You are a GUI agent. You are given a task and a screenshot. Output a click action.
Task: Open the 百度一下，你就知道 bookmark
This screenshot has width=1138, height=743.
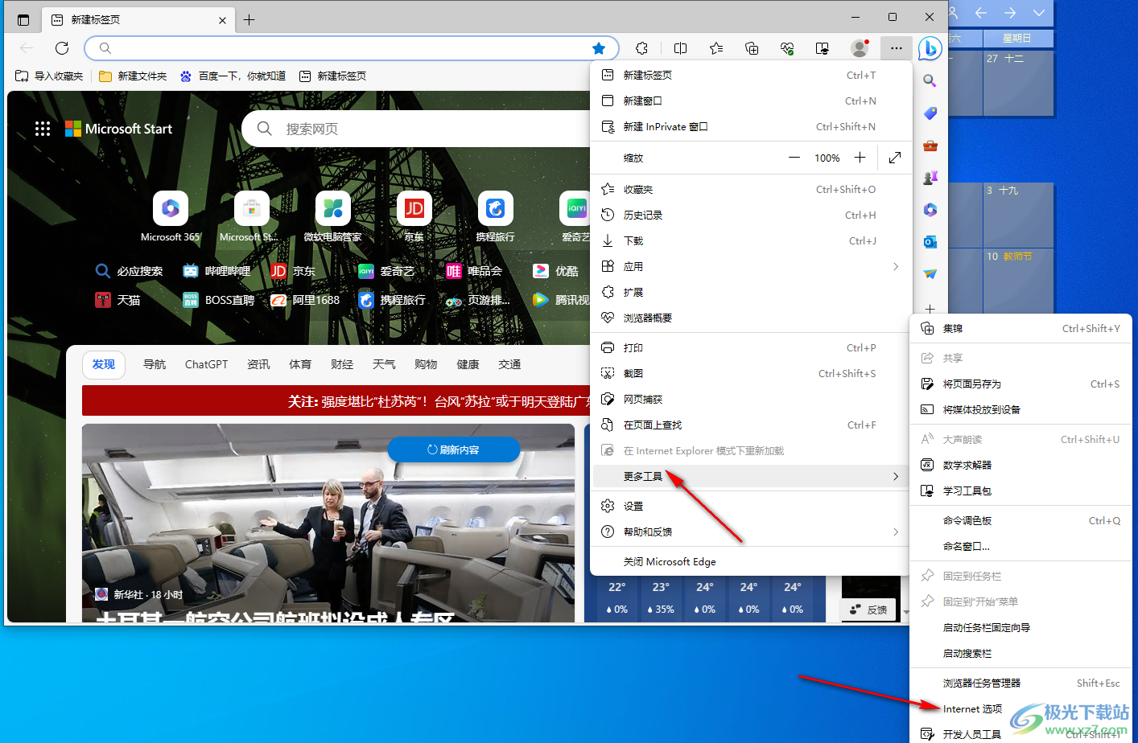point(233,76)
